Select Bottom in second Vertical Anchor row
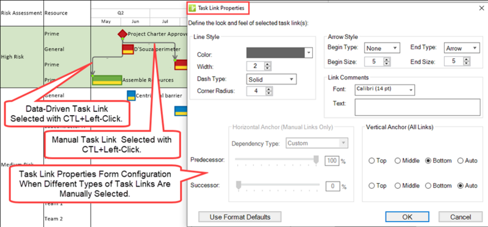The width and height of the screenshot is (488, 227). (428, 186)
